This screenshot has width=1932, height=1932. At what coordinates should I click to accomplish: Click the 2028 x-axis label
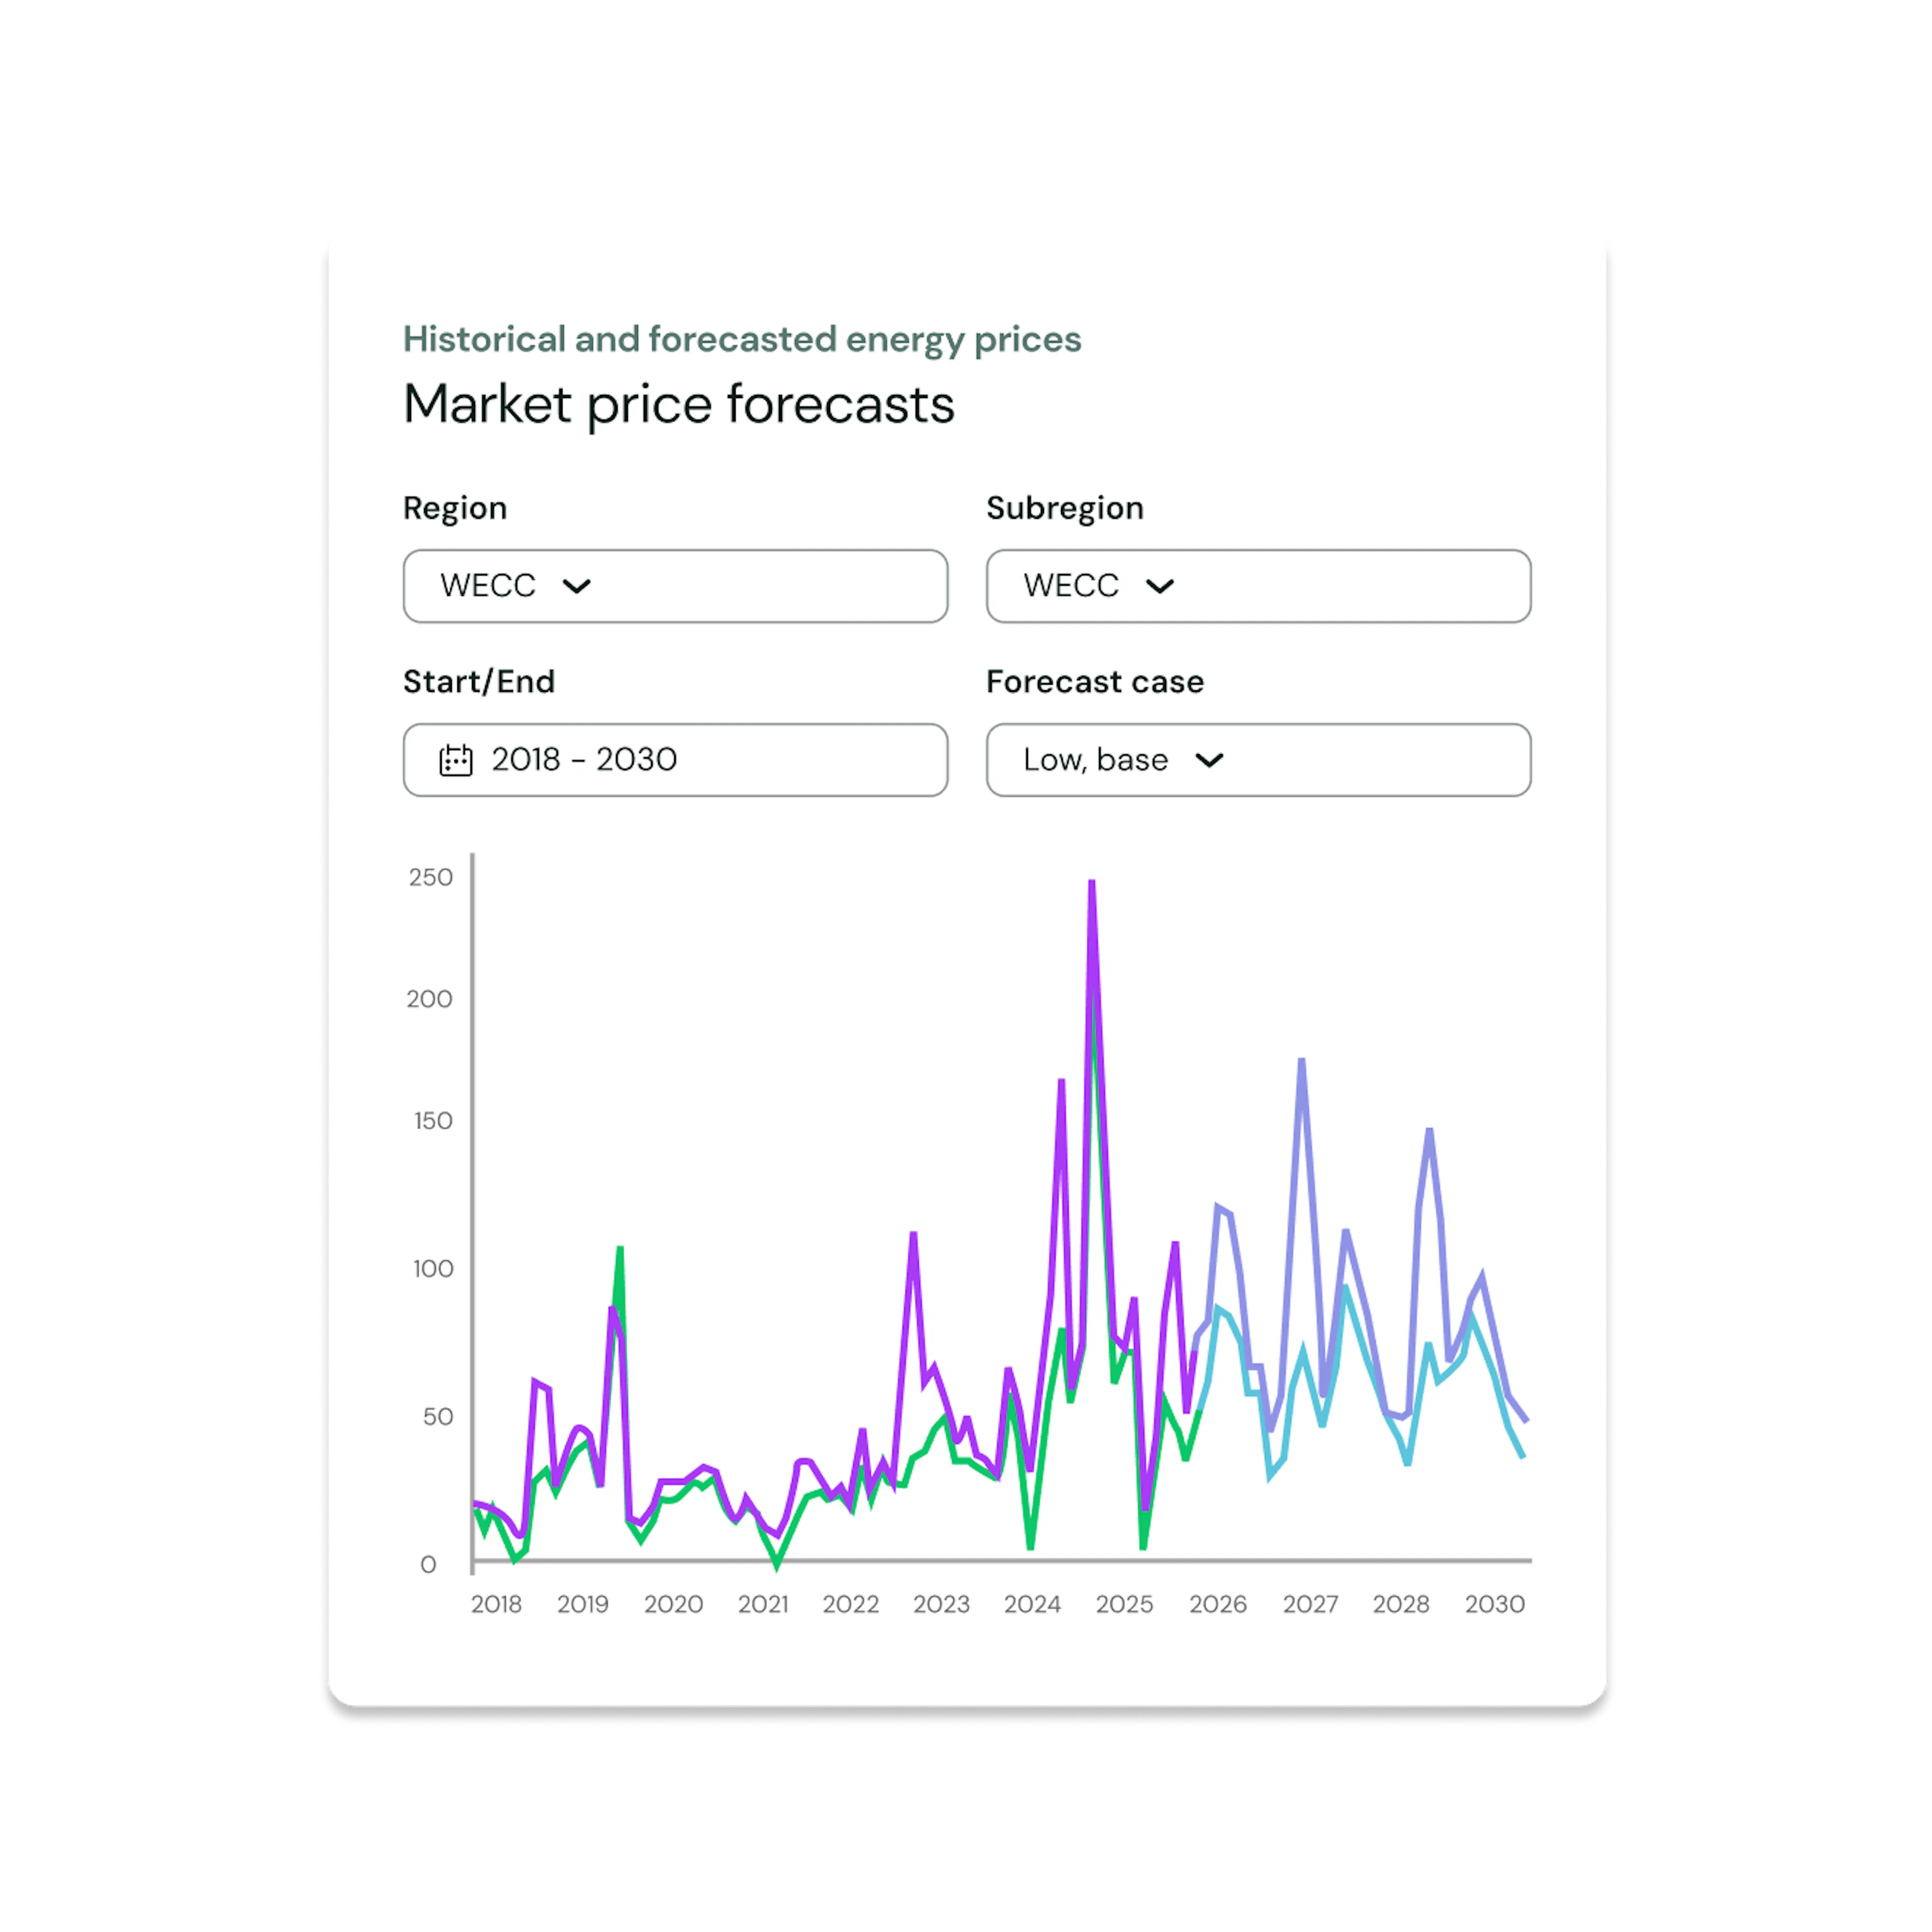point(1401,1605)
